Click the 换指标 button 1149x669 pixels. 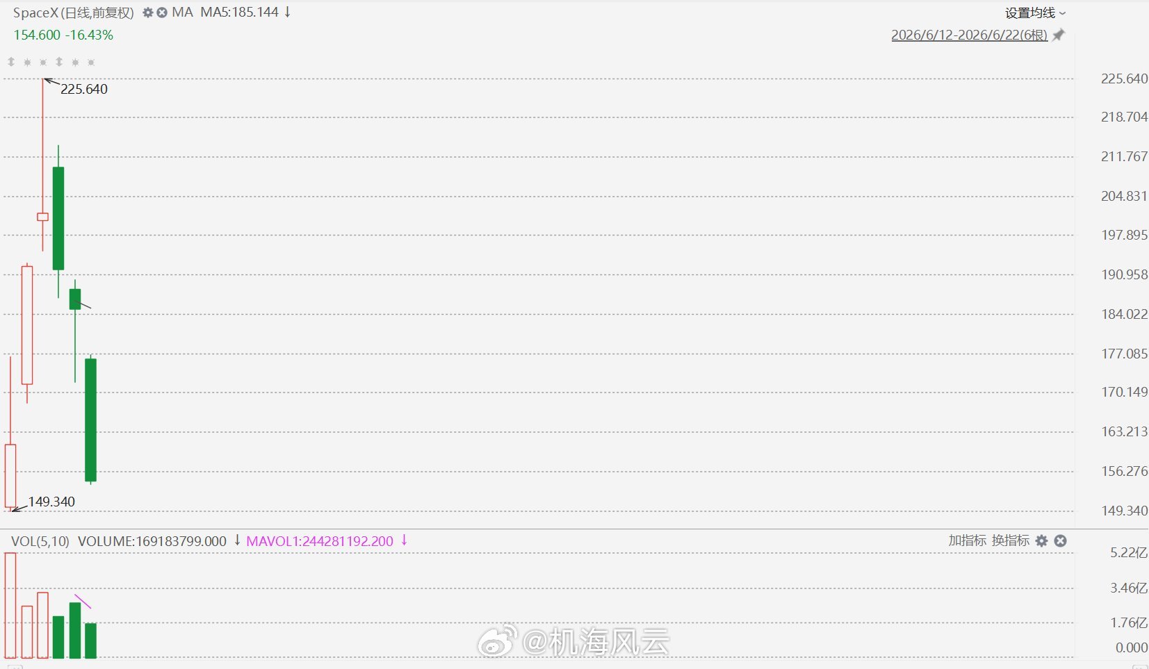click(x=1011, y=540)
